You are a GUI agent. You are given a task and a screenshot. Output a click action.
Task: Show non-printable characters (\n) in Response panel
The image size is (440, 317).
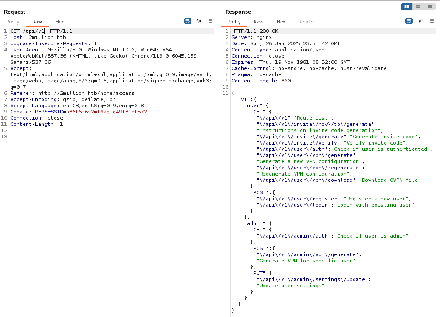tap(420, 21)
